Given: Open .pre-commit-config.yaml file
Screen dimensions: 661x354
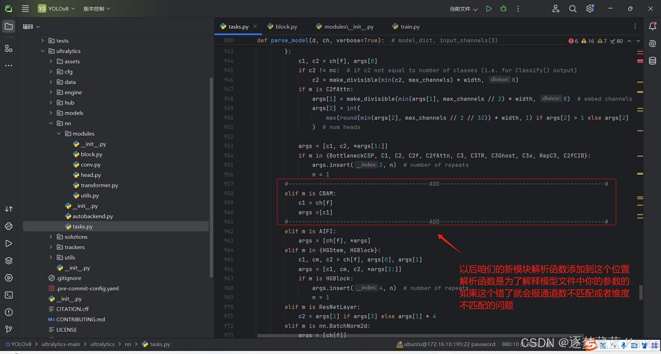Looking at the screenshot, I should click(87, 288).
